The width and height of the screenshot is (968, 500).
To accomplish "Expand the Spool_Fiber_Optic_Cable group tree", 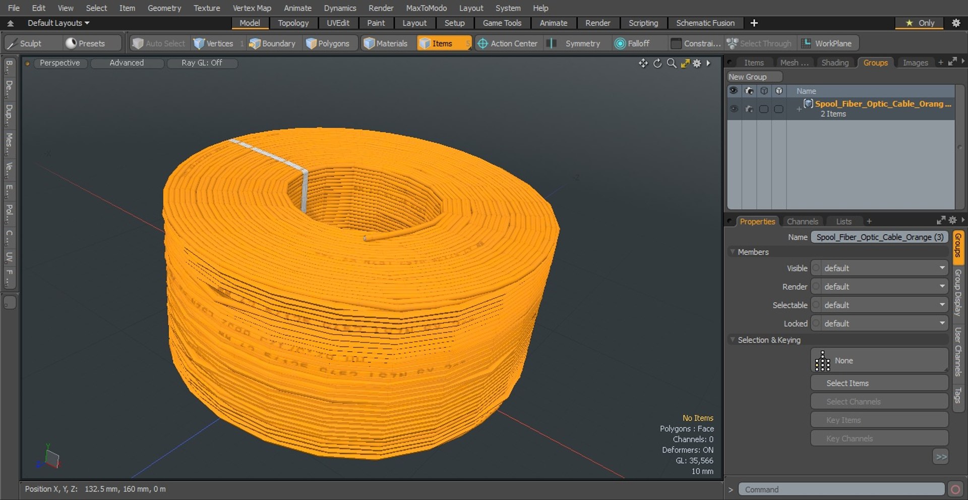I will (799, 108).
